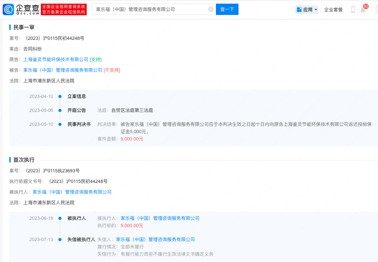Click the 失信行为 description text
Image resolution: width=378 pixels, height=262 pixels.
click(x=167, y=254)
